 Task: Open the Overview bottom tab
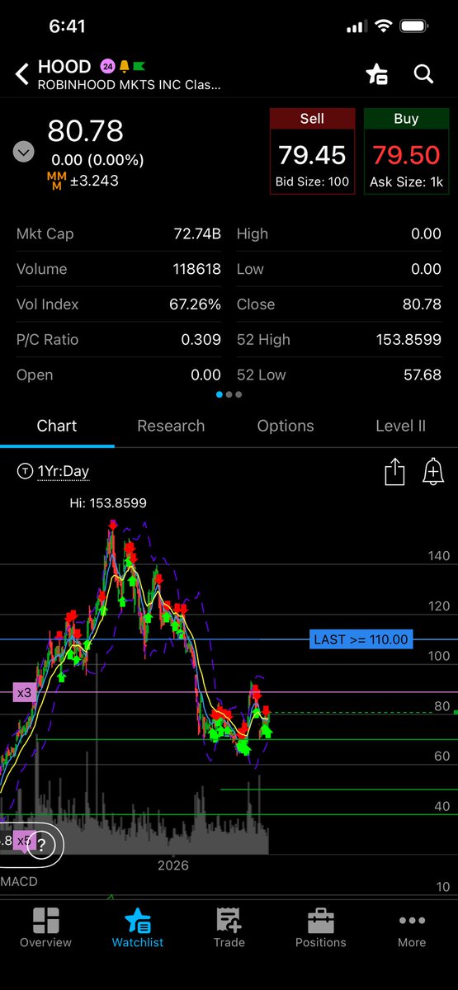[46, 928]
